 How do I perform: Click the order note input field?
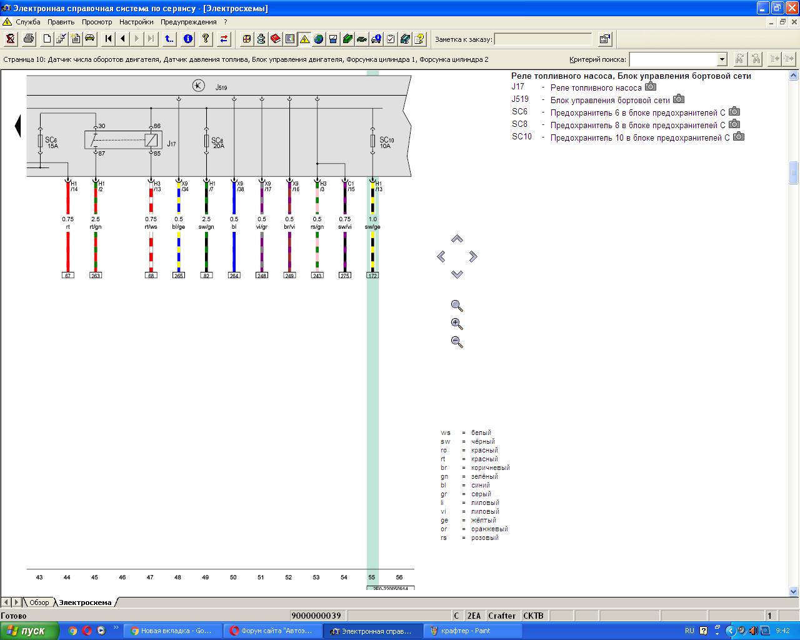[543, 39]
